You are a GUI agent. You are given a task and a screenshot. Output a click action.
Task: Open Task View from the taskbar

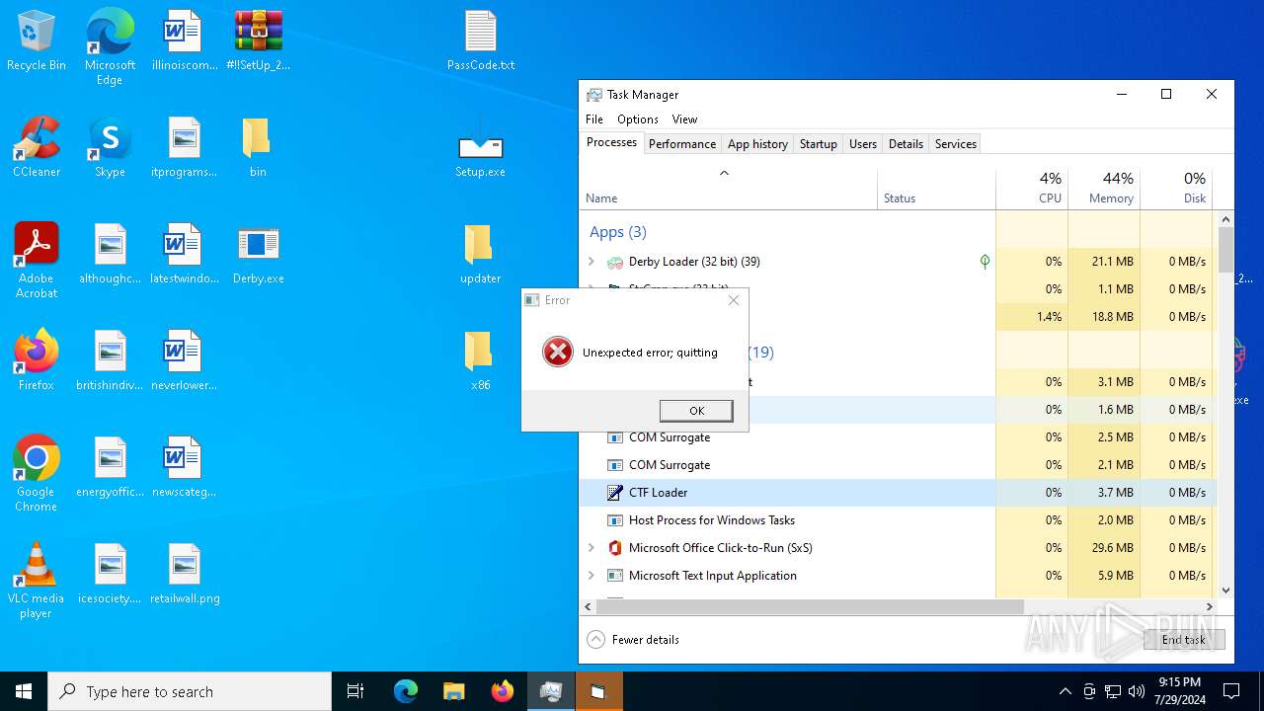[x=356, y=691]
